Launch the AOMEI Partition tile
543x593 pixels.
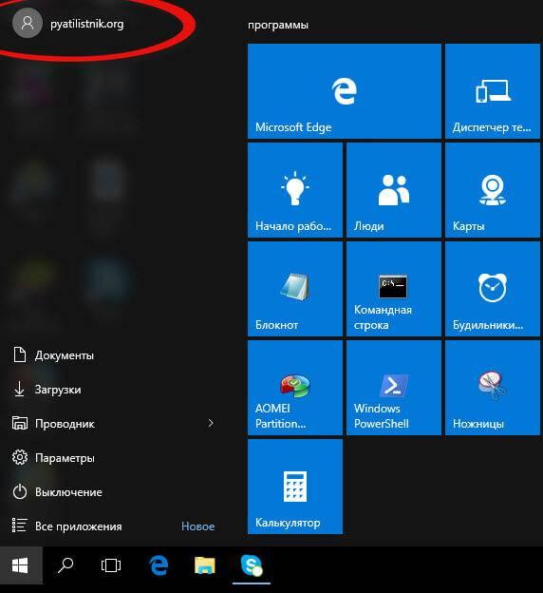(295, 388)
